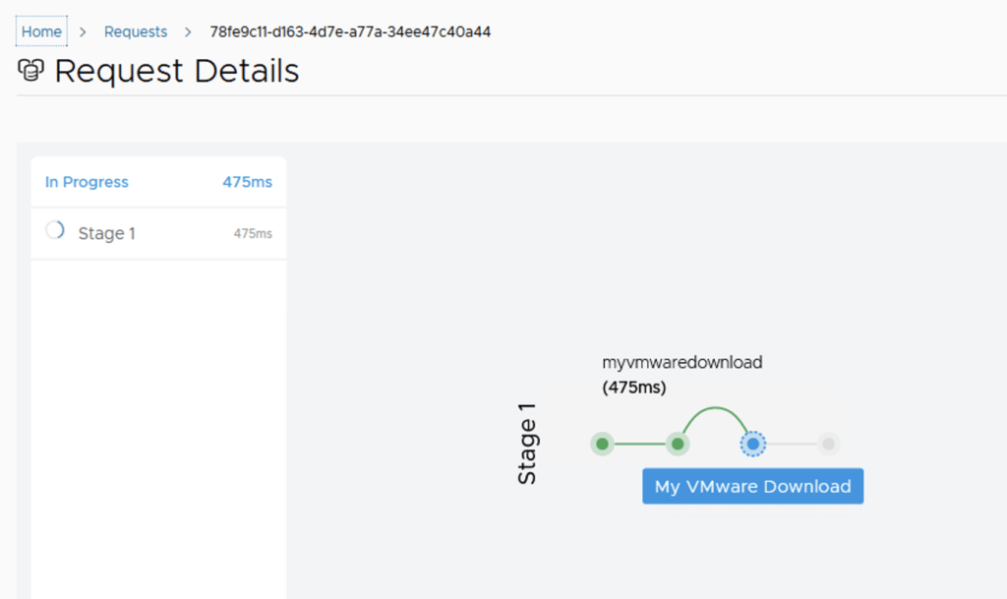
Task: Click the chevron separator after Requests
Action: (x=188, y=31)
